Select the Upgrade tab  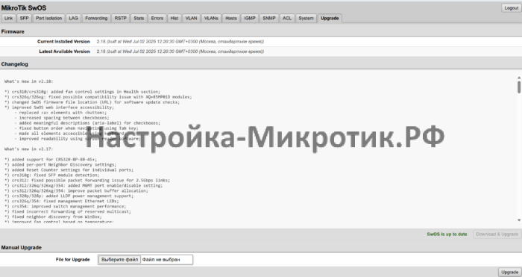click(330, 19)
